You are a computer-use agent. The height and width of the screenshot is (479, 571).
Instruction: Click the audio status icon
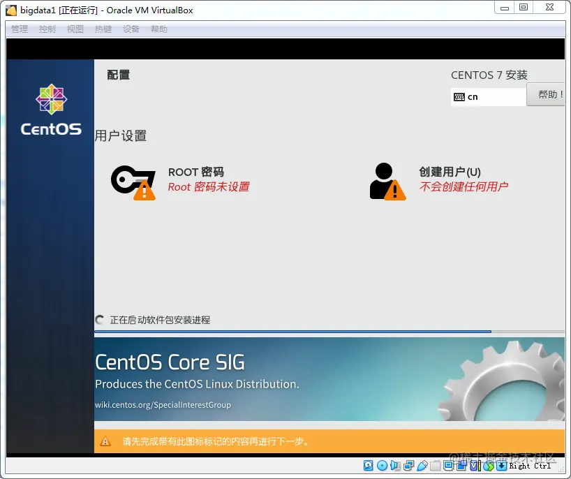pos(395,465)
